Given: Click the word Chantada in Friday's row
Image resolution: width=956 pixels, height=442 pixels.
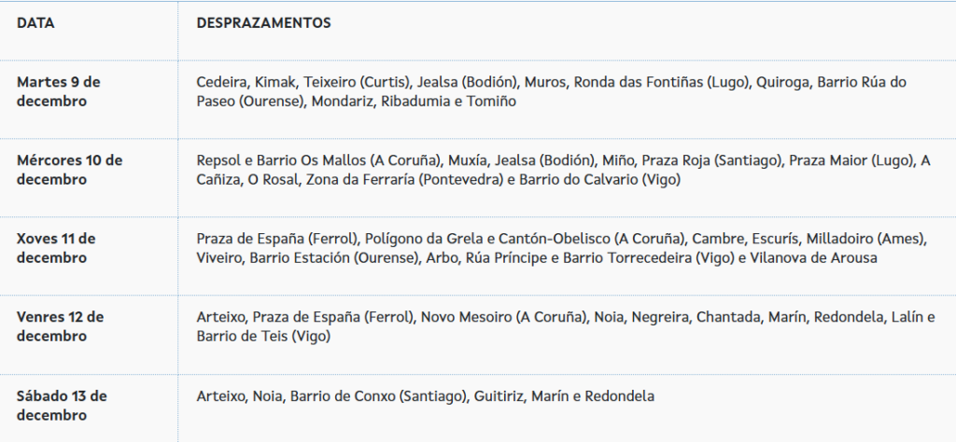Looking at the screenshot, I should (726, 317).
